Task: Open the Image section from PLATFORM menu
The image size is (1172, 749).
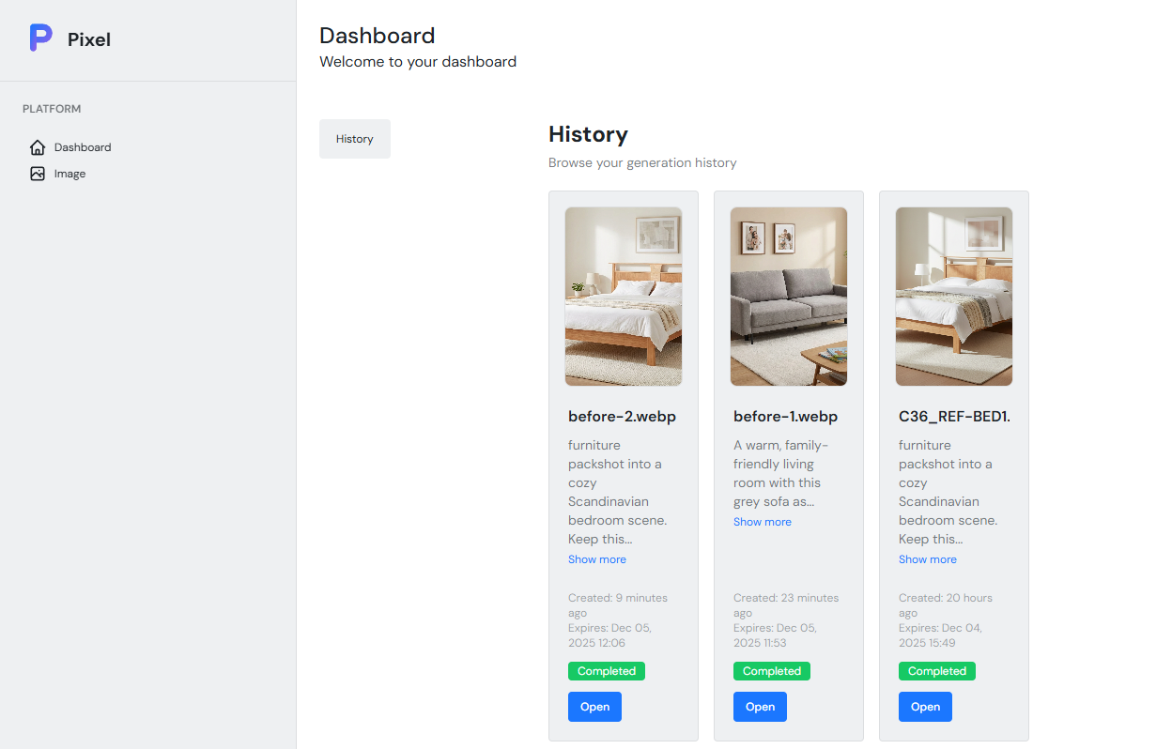Action: [69, 173]
